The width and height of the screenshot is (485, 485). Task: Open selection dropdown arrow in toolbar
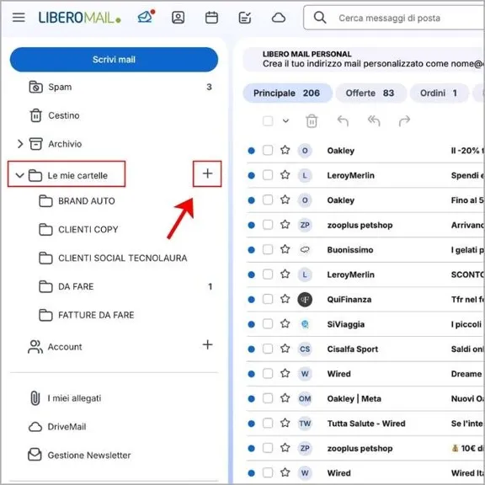(x=285, y=121)
